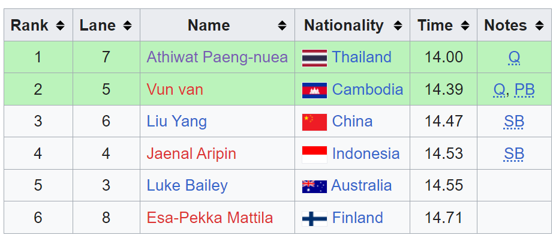Open Liu Yang athlete link
This screenshot has width=556, height=238.
(176, 122)
